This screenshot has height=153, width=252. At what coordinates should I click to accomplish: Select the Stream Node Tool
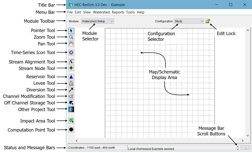click(71, 68)
